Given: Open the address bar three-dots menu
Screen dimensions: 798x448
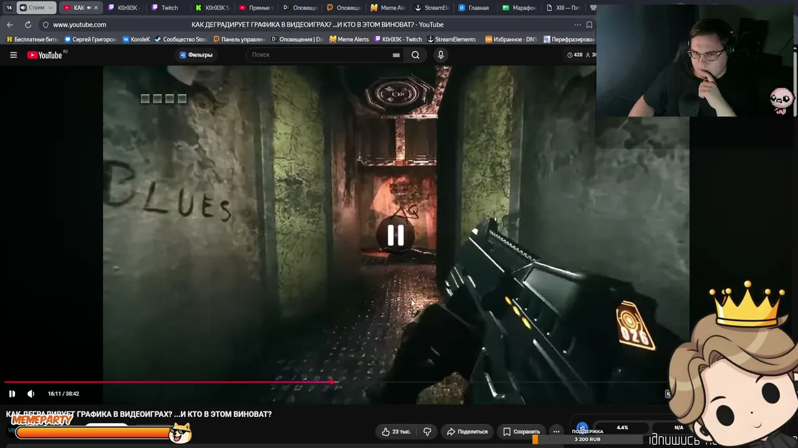Looking at the screenshot, I should coord(577,25).
